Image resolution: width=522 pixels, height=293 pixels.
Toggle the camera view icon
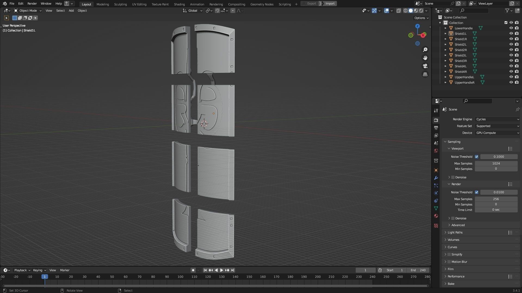425,66
